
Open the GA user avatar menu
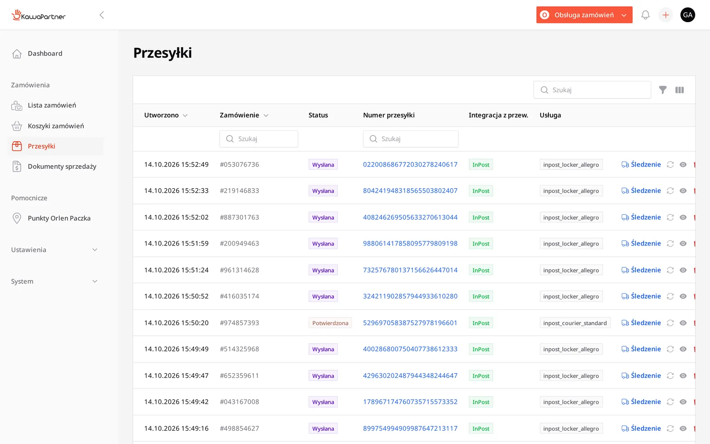[688, 15]
